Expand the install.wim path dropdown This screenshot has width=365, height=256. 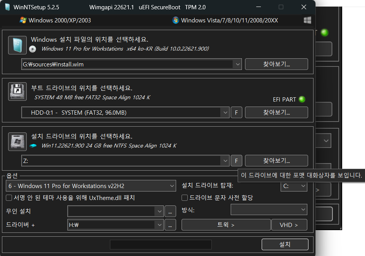point(237,64)
